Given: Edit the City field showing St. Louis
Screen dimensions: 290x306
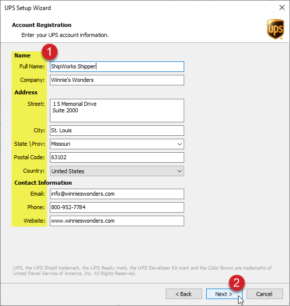Looking at the screenshot, I should coord(117,131).
